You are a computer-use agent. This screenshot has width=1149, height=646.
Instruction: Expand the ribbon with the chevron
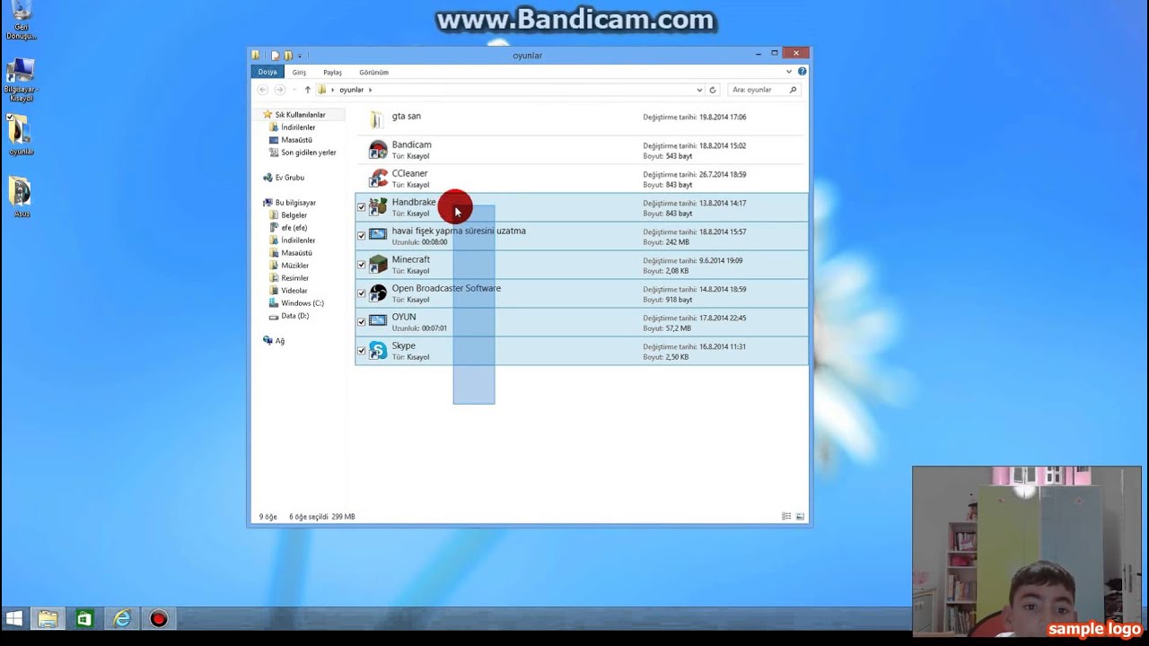point(789,72)
